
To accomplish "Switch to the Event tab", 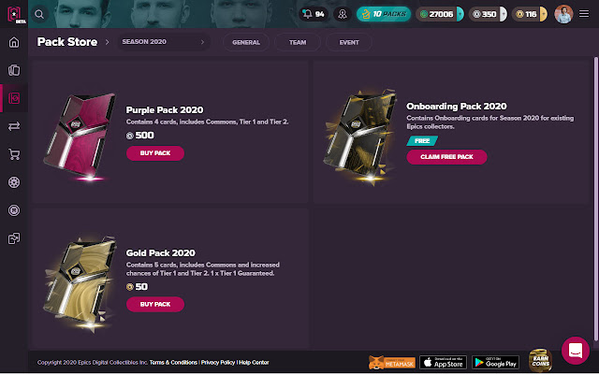I will (x=349, y=42).
